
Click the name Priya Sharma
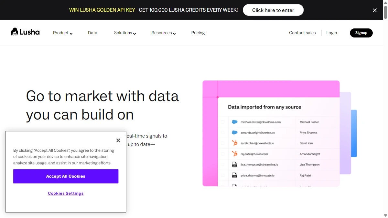(308, 133)
